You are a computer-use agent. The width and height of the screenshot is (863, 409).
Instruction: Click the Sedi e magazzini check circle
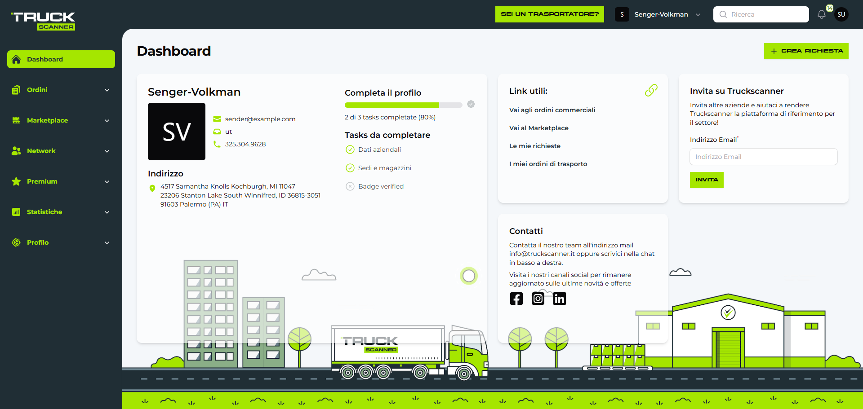coord(350,168)
